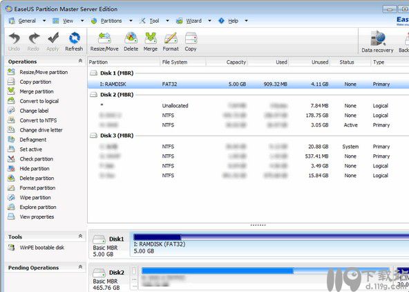Sort by the Unused column header
Viewport: 409px width, 292px height.
310,62
